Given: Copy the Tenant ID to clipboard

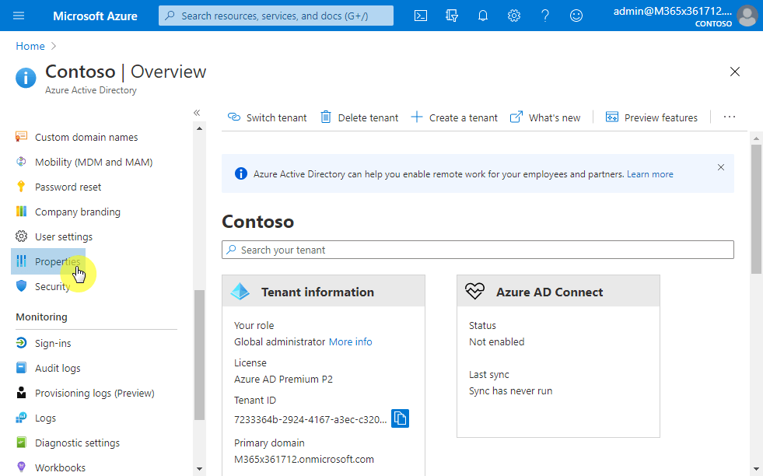Looking at the screenshot, I should [400, 418].
